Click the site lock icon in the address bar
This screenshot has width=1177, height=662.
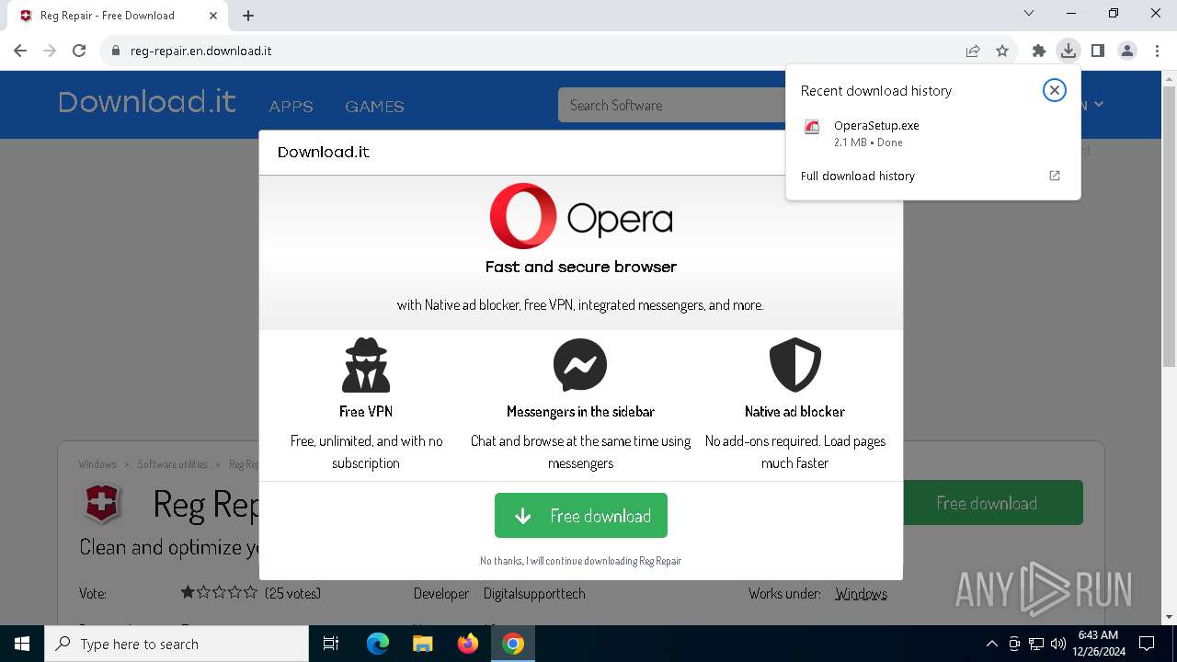click(116, 51)
